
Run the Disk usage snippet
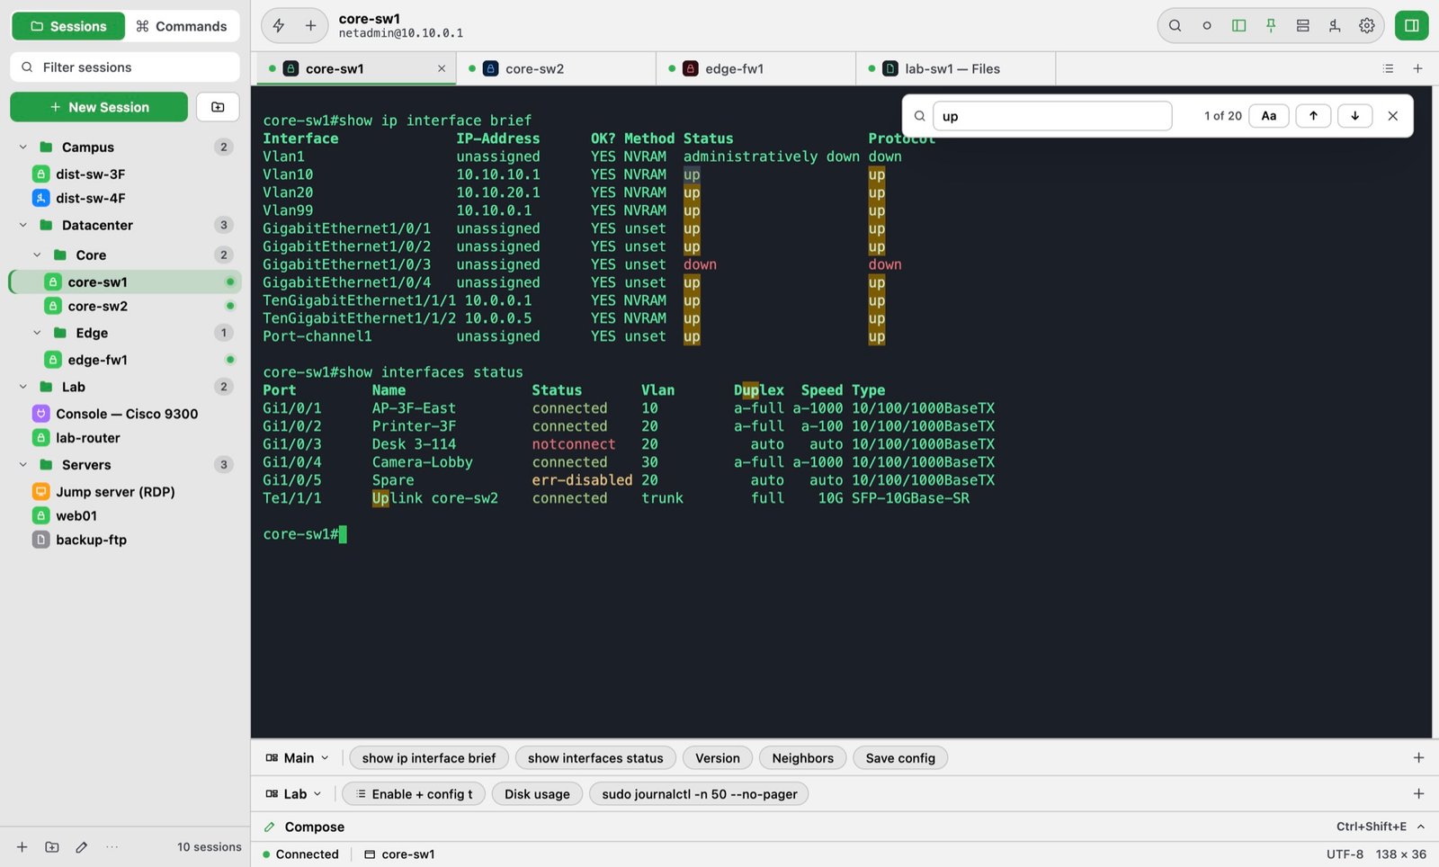pyautogui.click(x=537, y=794)
